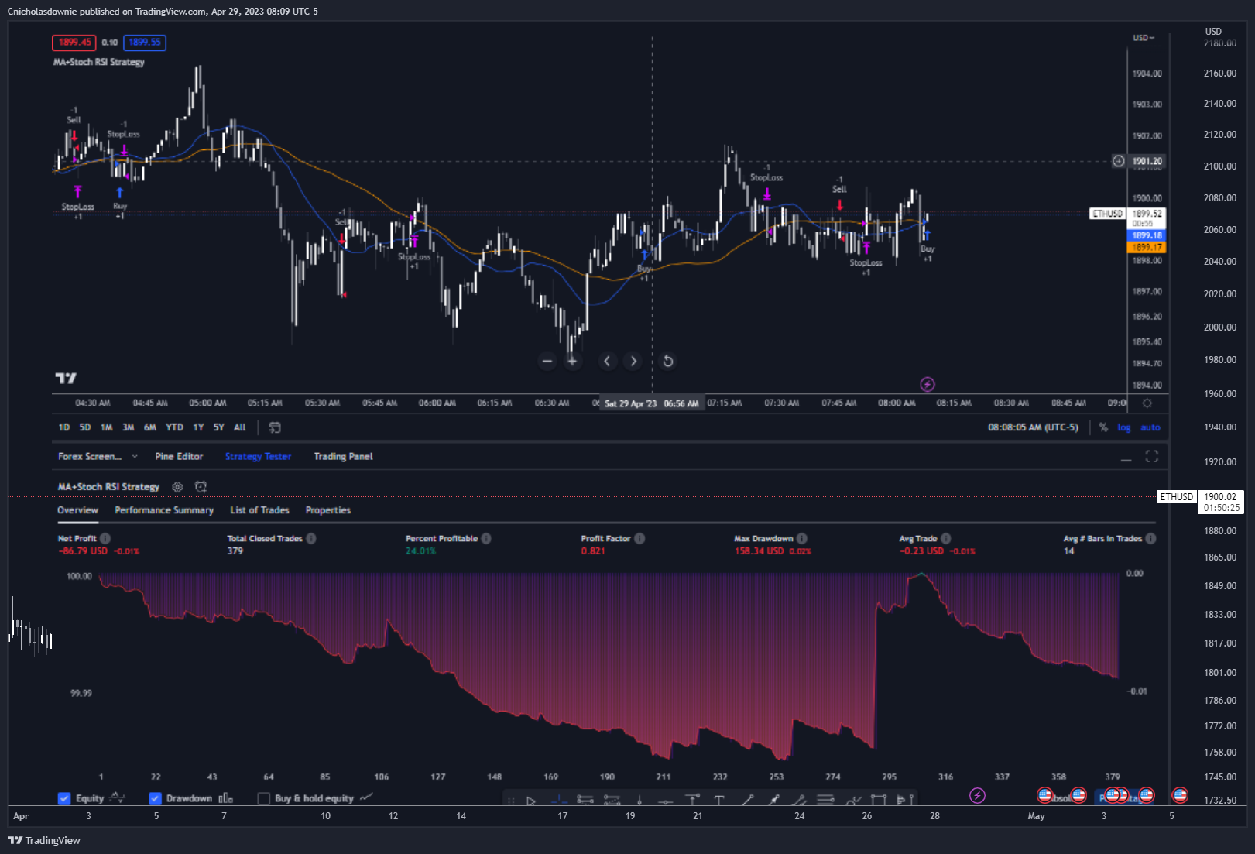The image size is (1255, 854).
Task: Switch to the List of Trades tab
Action: point(259,510)
